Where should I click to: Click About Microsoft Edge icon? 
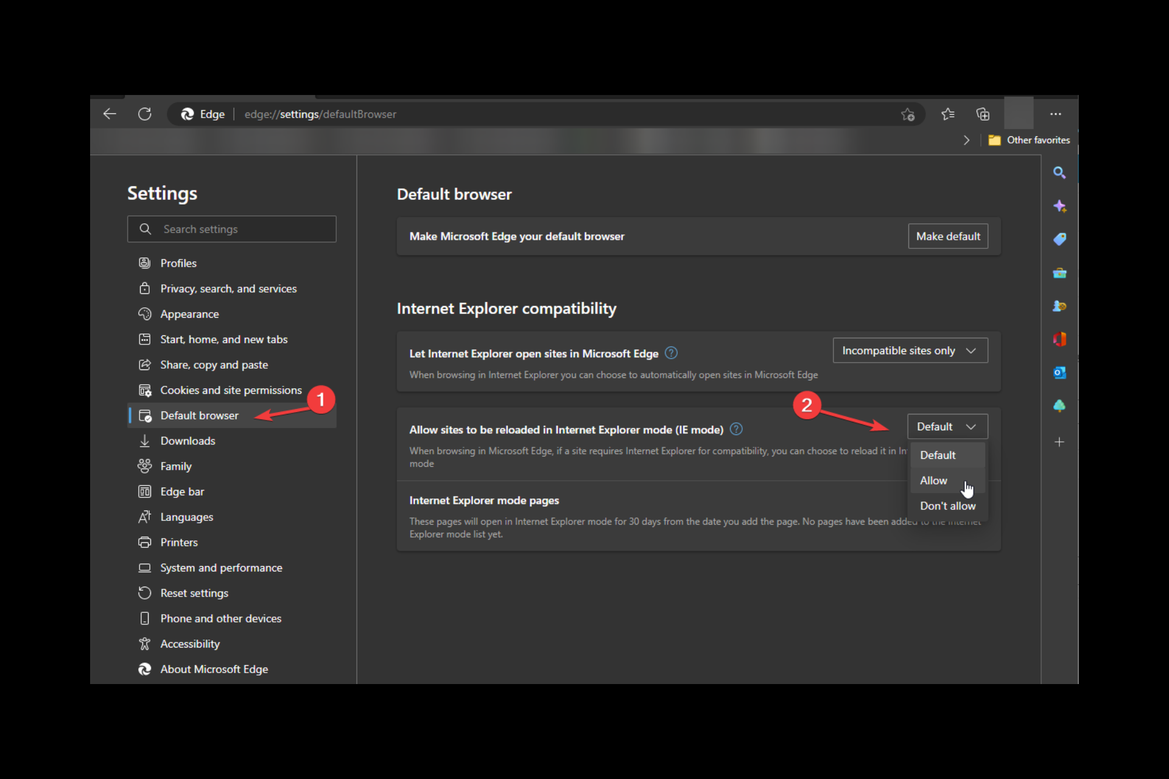[146, 669]
